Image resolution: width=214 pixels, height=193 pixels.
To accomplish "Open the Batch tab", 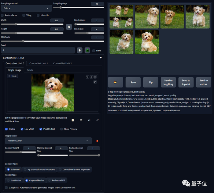I will pyautogui.click(x=30, y=70).
